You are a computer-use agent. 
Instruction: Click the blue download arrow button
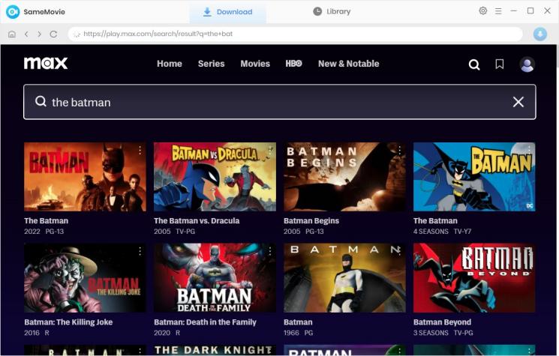click(540, 34)
